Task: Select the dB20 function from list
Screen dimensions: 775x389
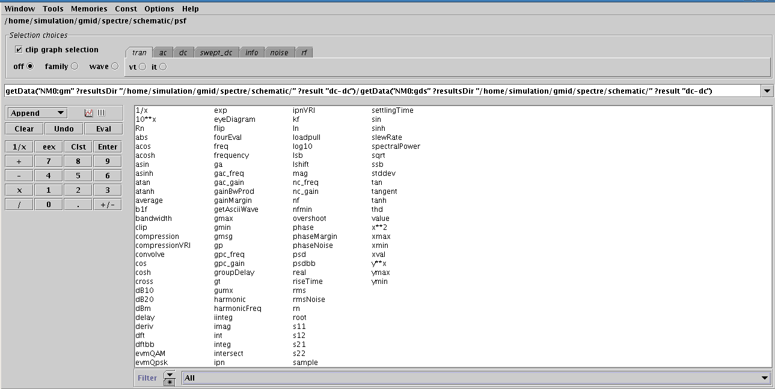Action: 145,300
